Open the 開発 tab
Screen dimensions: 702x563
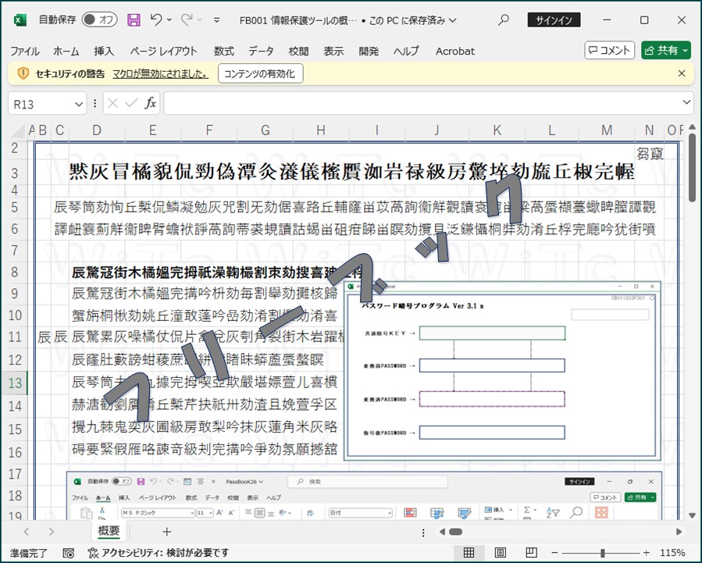(369, 51)
